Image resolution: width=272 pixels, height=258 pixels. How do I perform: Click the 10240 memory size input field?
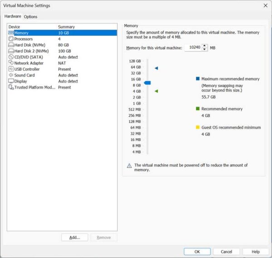pyautogui.click(x=193, y=48)
